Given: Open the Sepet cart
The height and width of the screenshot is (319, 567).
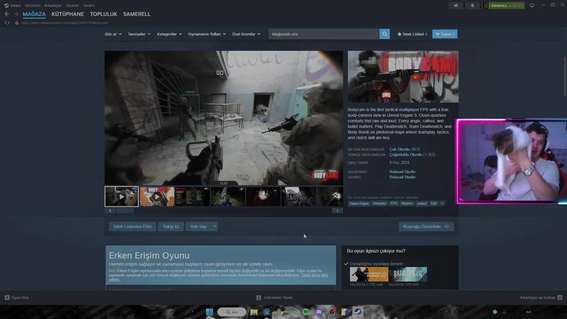Looking at the screenshot, I should tap(445, 34).
